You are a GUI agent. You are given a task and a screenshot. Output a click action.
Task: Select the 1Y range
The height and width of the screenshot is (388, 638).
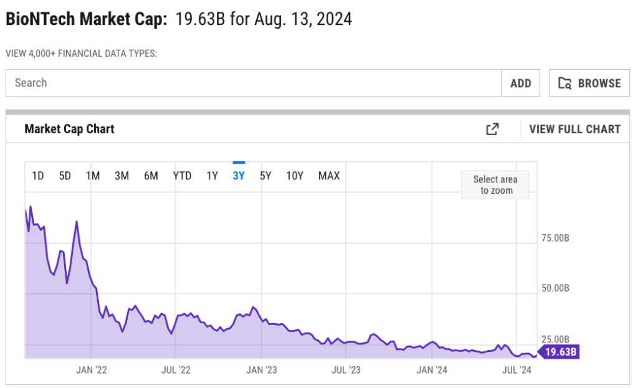pos(212,176)
